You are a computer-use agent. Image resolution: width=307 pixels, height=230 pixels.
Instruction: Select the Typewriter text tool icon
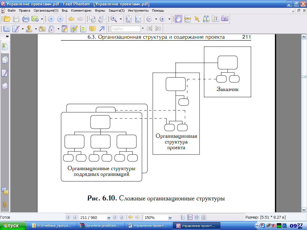pyautogui.click(x=83, y=29)
